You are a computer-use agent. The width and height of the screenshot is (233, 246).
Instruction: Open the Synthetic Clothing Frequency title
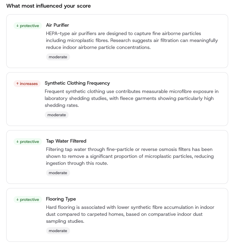(77, 83)
